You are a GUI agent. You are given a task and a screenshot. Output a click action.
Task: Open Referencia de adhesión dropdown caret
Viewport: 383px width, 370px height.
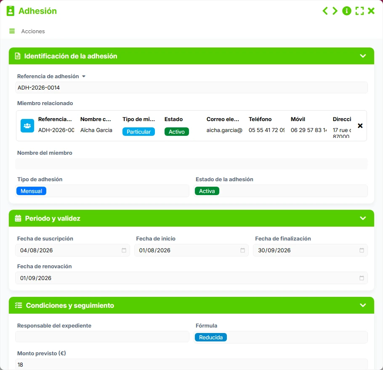click(x=84, y=77)
